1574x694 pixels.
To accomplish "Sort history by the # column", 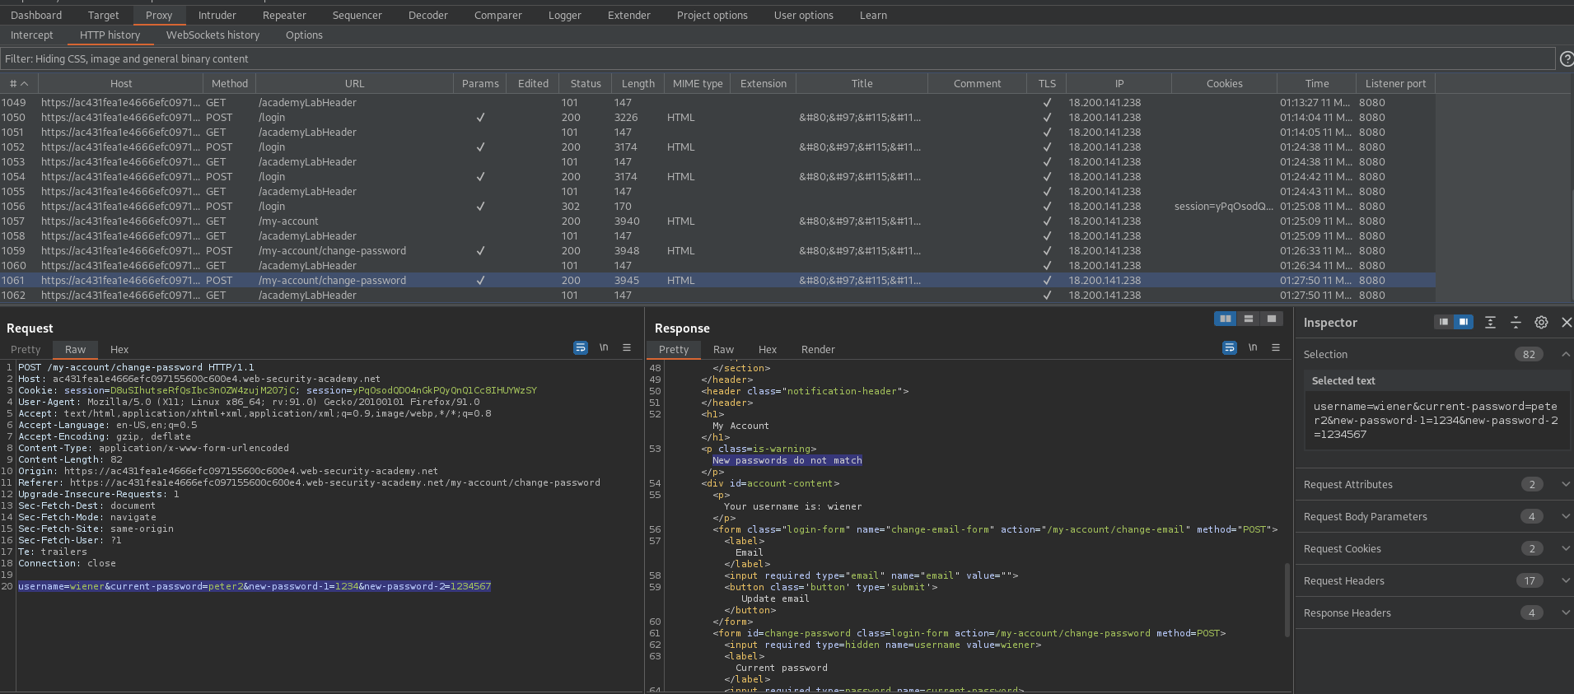I will point(19,83).
